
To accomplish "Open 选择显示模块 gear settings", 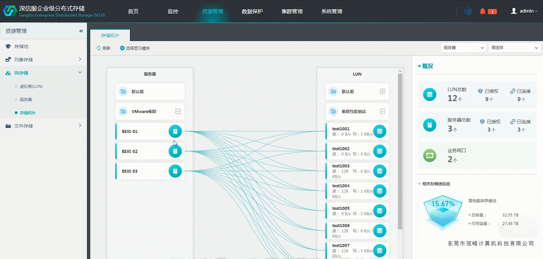I will point(122,48).
